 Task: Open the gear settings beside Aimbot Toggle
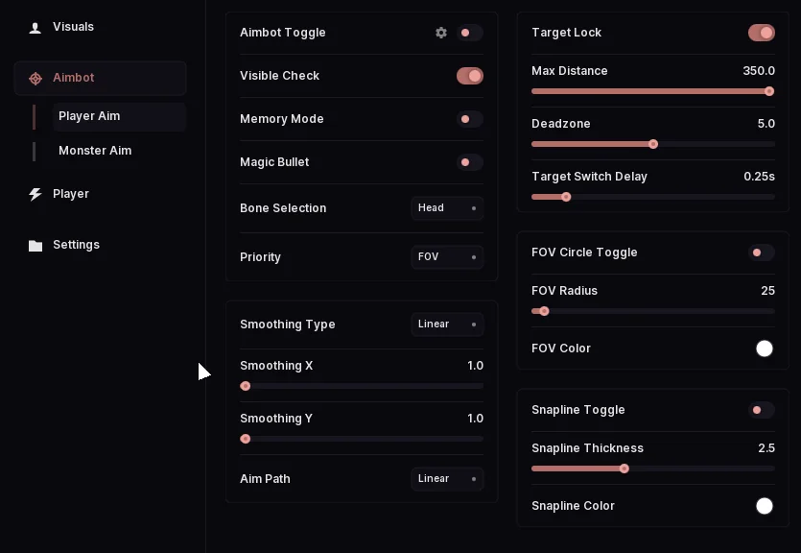coord(441,33)
